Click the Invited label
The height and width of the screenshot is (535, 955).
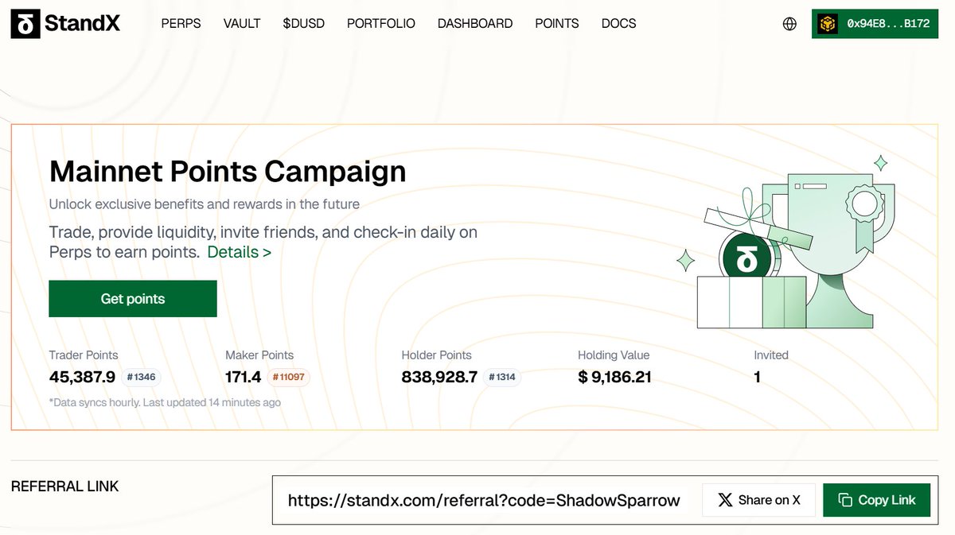pyautogui.click(x=771, y=355)
